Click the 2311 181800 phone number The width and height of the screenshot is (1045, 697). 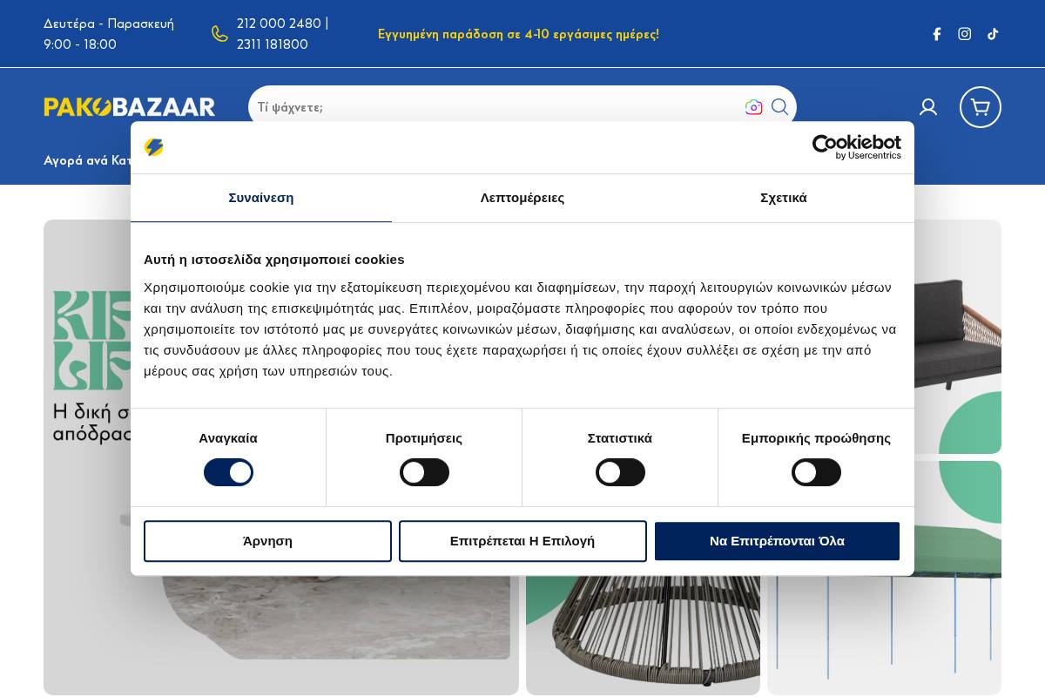click(273, 44)
